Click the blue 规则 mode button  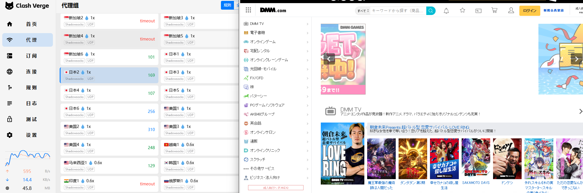tap(227, 5)
